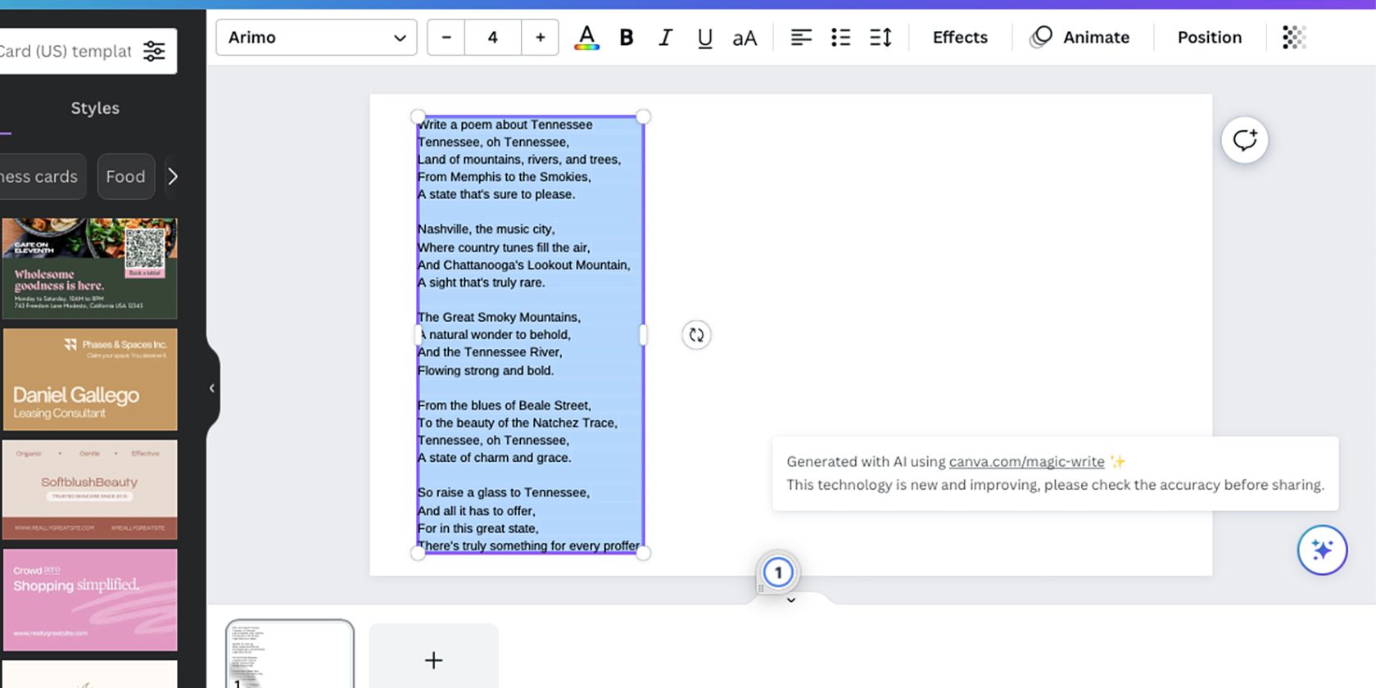
Task: Select the Food category chip
Action: pyautogui.click(x=125, y=177)
